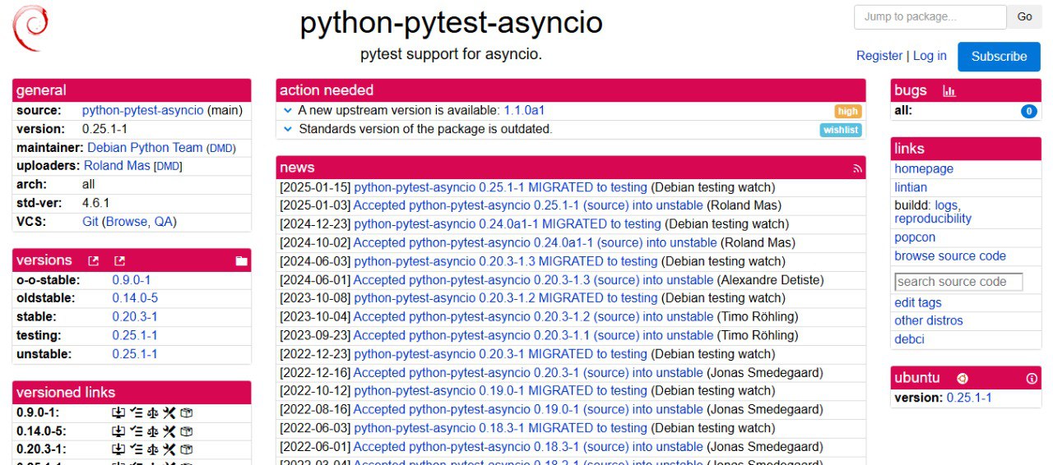This screenshot has width=1053, height=465.
Task: Open the Log in link
Action: 930,56
